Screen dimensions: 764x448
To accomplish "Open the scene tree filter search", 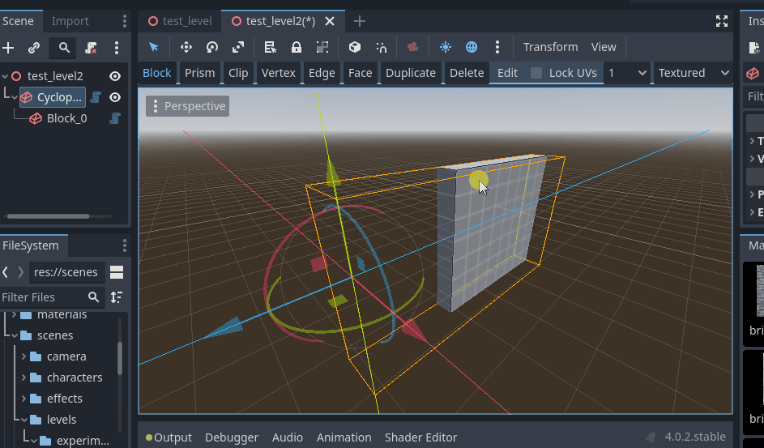I will 64,48.
